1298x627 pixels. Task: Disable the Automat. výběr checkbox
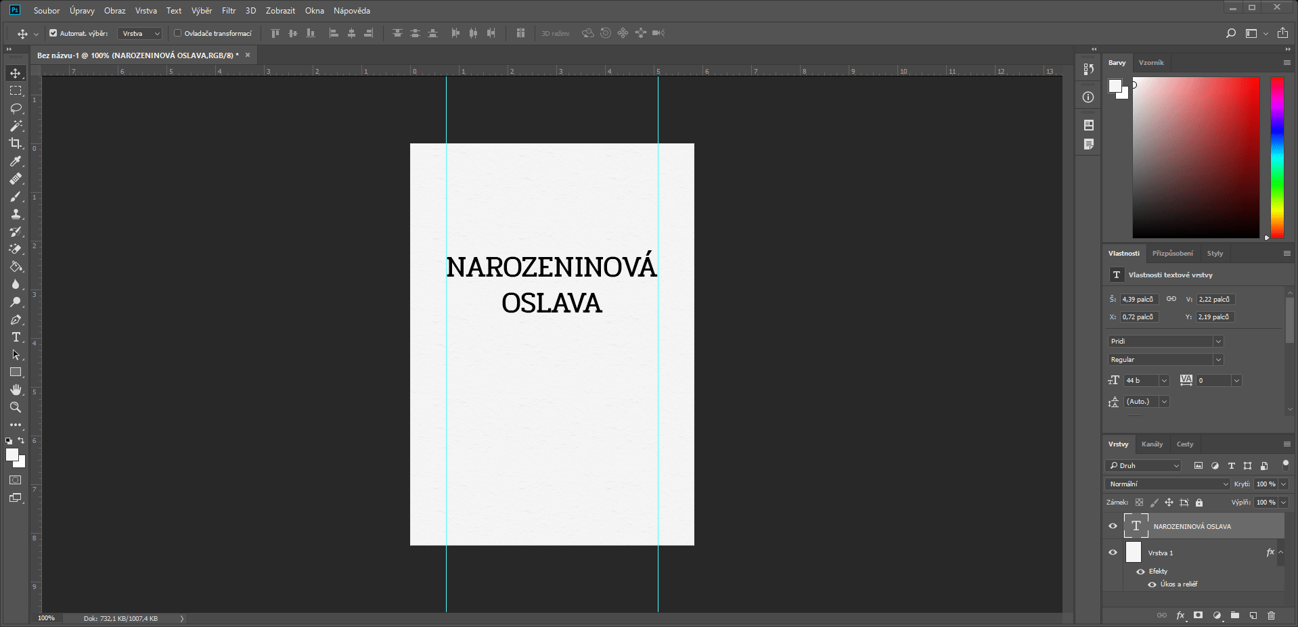[x=53, y=33]
